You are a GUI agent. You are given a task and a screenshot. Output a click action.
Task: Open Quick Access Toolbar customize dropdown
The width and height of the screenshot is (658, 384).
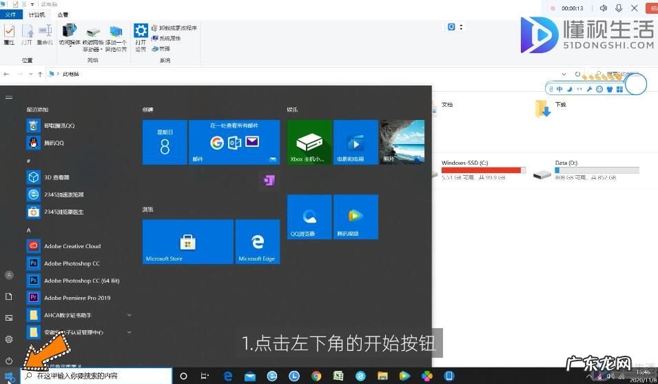[x=32, y=4]
